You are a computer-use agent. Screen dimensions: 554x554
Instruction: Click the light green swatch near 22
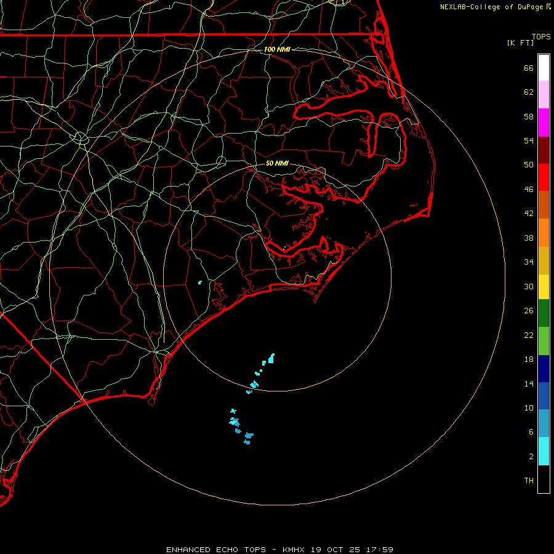544,341
